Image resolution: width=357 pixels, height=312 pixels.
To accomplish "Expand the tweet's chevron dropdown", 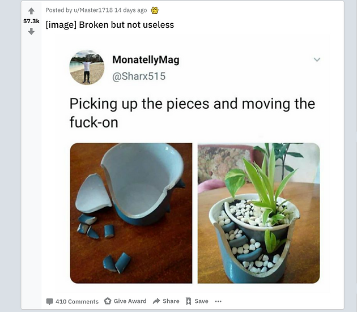I will coord(317,59).
